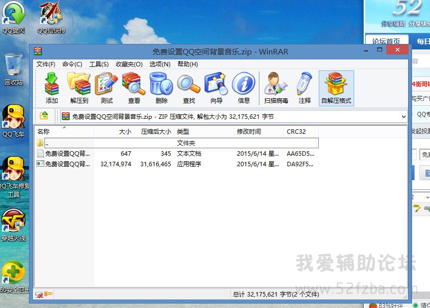Select the 360安全卫士 desktop shortcut

pyautogui.click(x=14, y=277)
